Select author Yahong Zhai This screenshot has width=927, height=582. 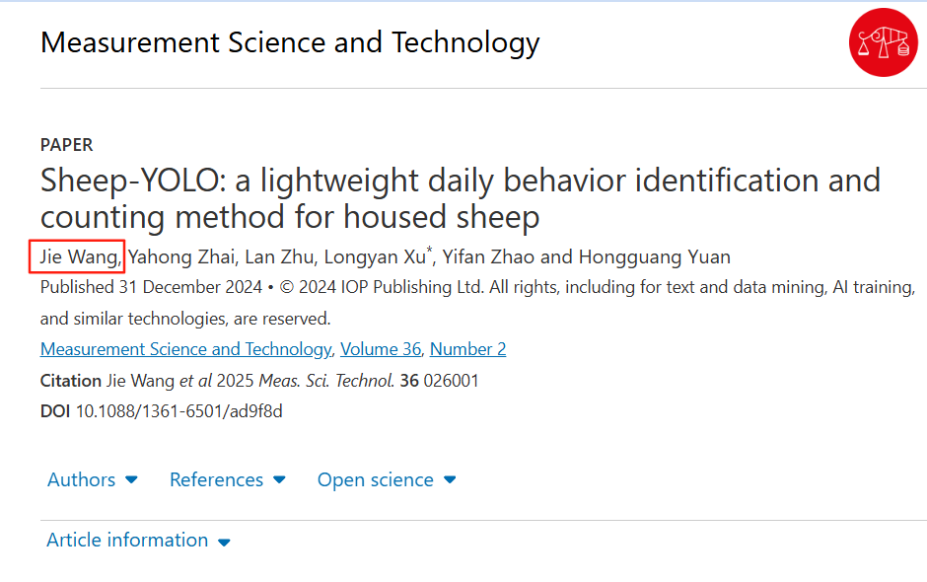(182, 257)
